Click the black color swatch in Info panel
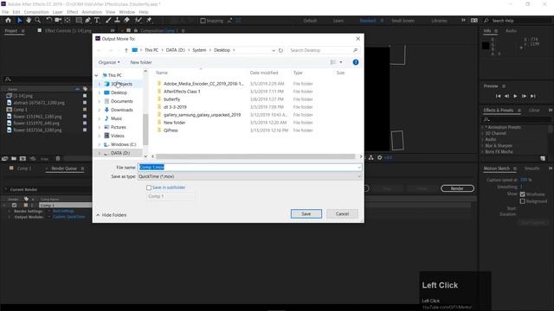Screen dimensions: 554x311 coord(486,46)
